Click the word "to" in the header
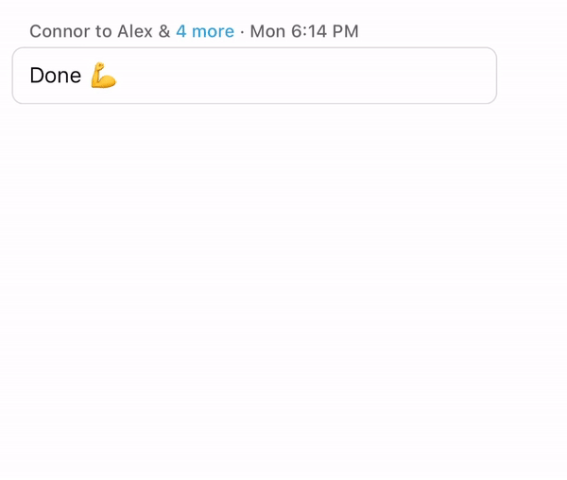This screenshot has height=480, width=567. point(101,31)
